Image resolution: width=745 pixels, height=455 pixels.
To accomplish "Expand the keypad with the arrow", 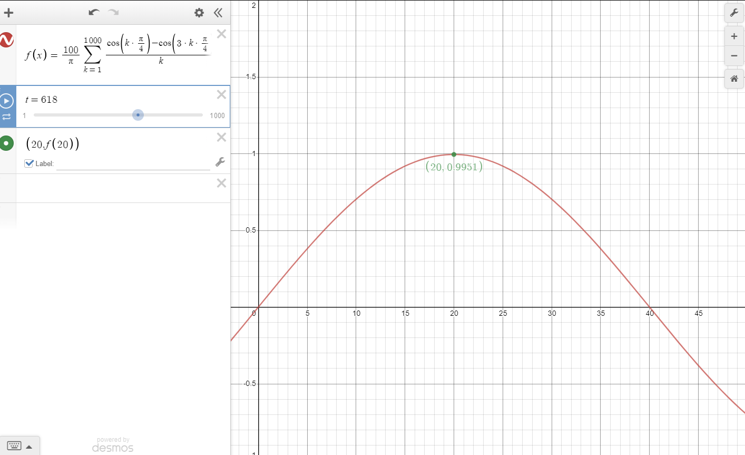I will tap(29, 447).
